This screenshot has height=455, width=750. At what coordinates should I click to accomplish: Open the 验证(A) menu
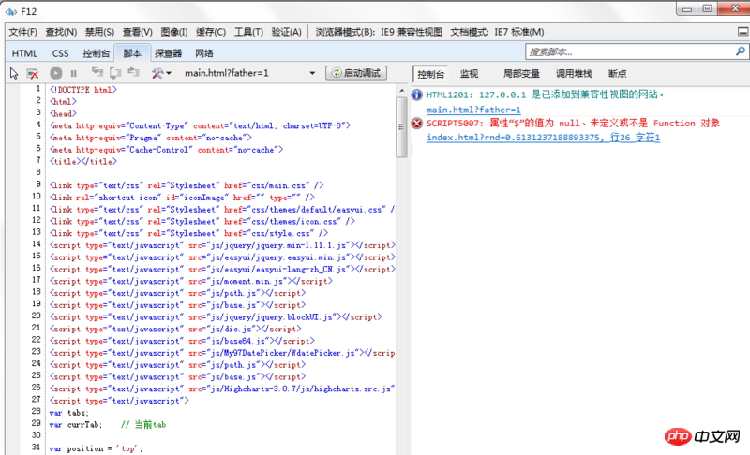[287, 32]
